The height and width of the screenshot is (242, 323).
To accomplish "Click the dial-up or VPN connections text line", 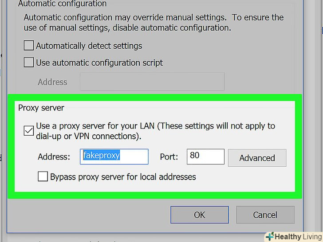I will click(89, 137).
